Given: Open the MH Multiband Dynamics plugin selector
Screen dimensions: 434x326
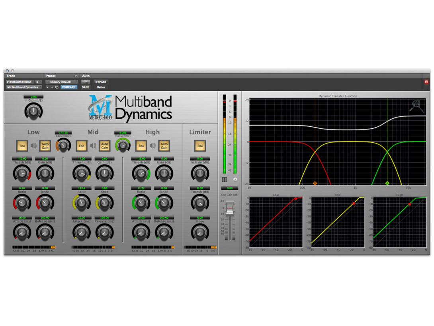Looking at the screenshot, I should click(x=24, y=87).
